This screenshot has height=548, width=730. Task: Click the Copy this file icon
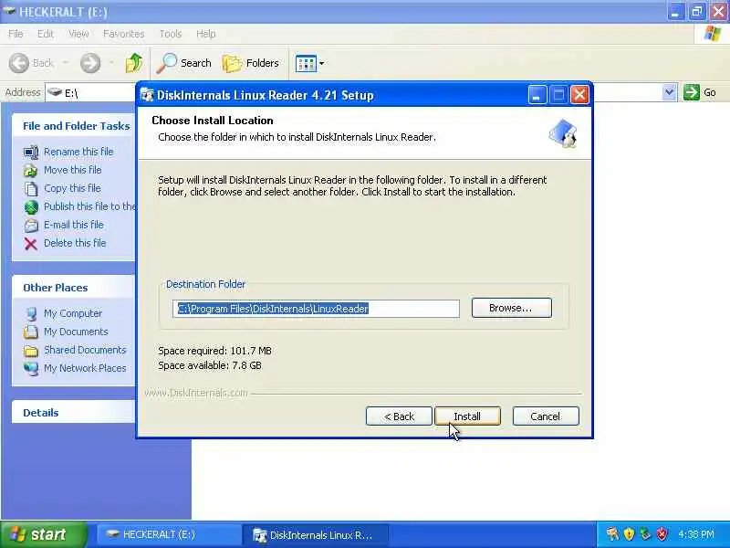point(31,189)
